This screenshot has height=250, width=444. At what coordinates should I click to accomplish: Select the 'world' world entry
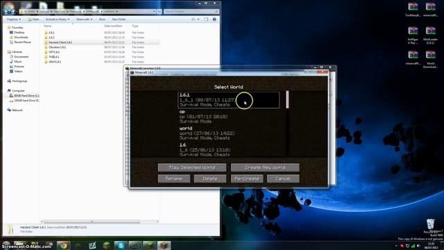(x=228, y=133)
